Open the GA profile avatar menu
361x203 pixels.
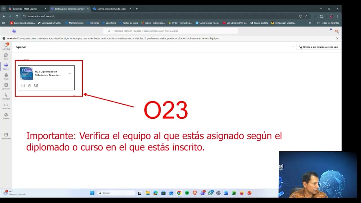click(x=336, y=31)
